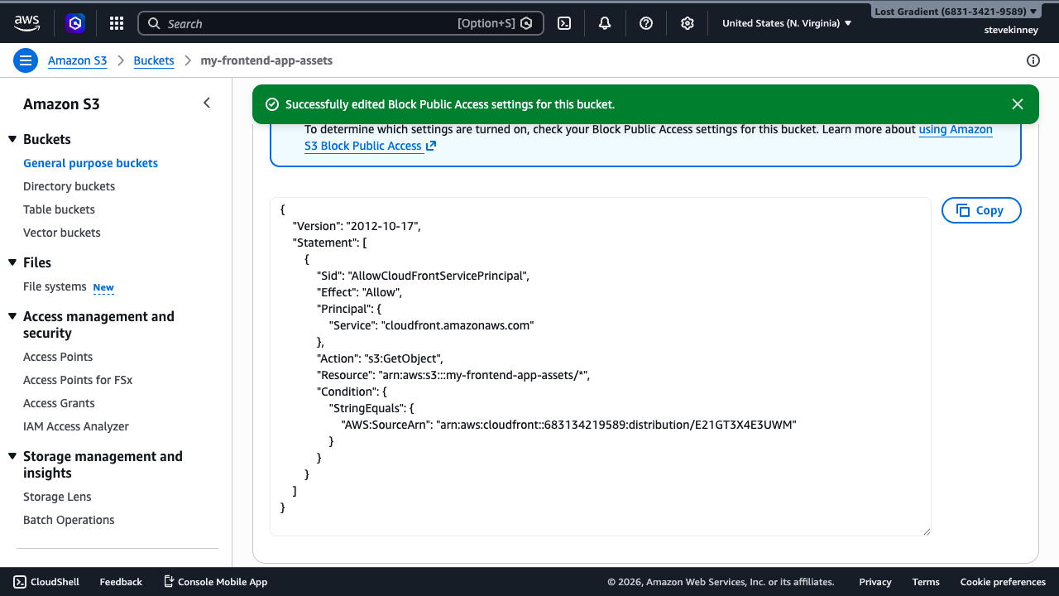Open the Console Mobile App link
Image resolution: width=1059 pixels, height=596 pixels.
[215, 582]
